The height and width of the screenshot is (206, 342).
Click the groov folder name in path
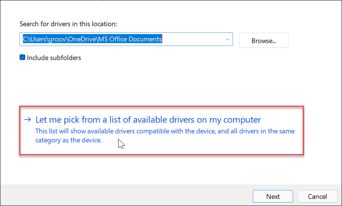54,39
